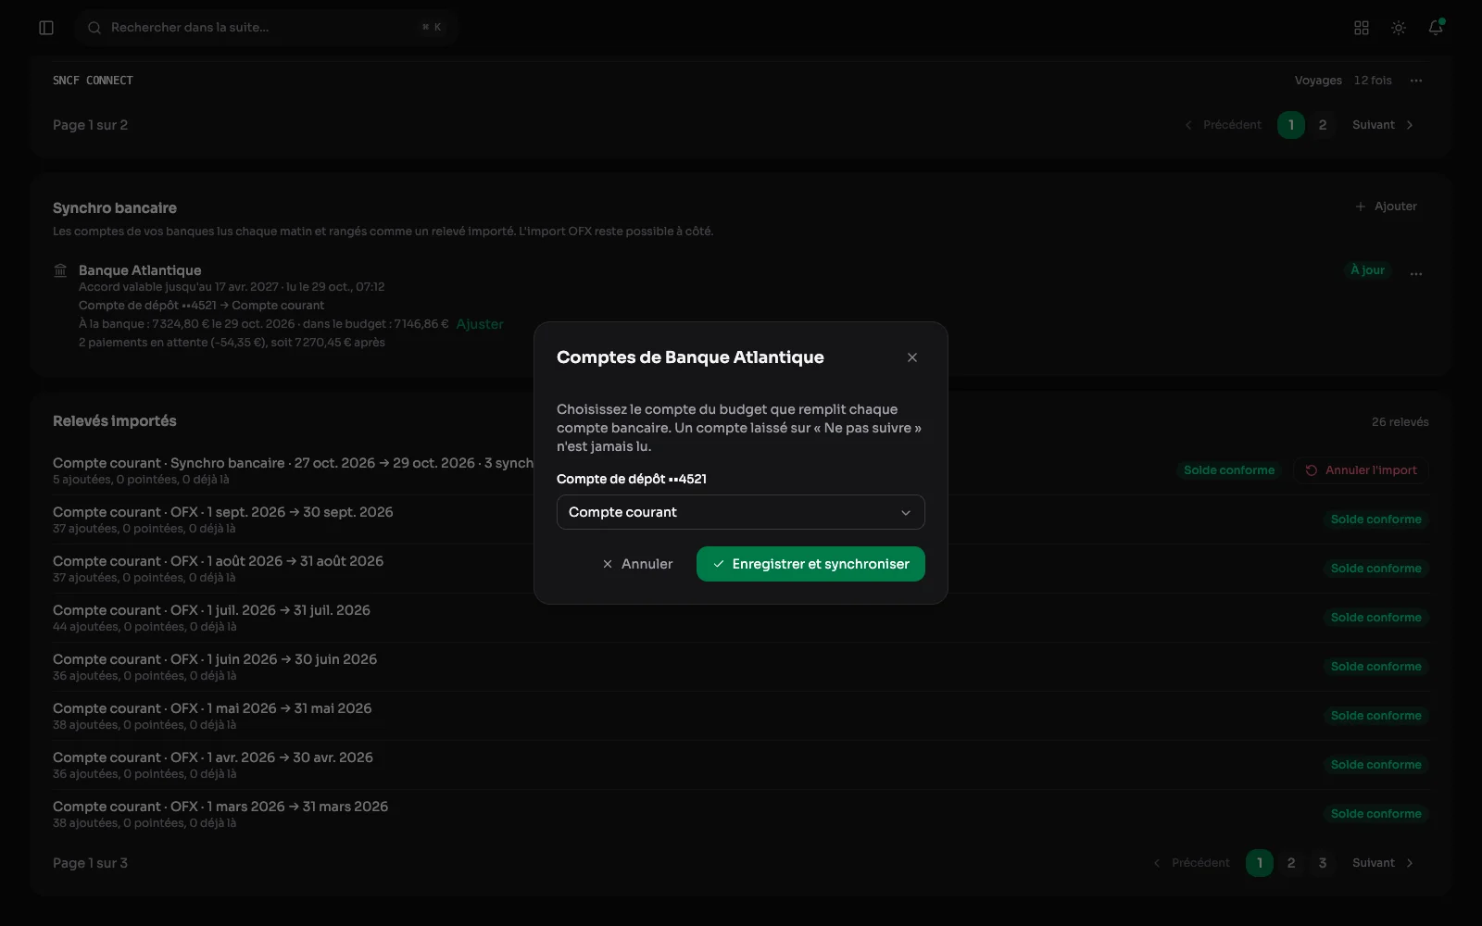
Task: Toggle the sidebar panel icon
Action: coord(46,28)
